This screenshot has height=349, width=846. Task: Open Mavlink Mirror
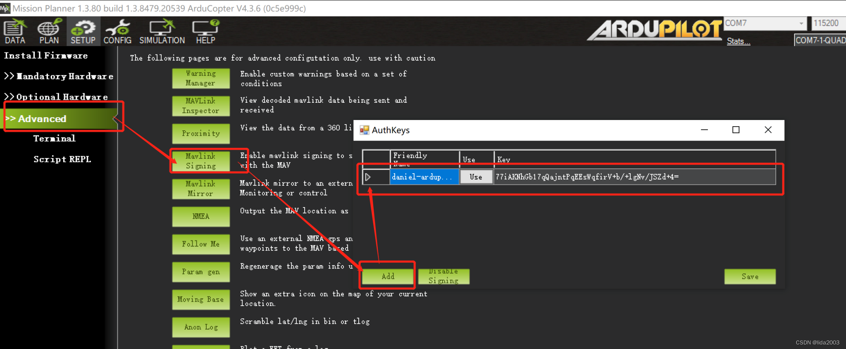coord(201,189)
